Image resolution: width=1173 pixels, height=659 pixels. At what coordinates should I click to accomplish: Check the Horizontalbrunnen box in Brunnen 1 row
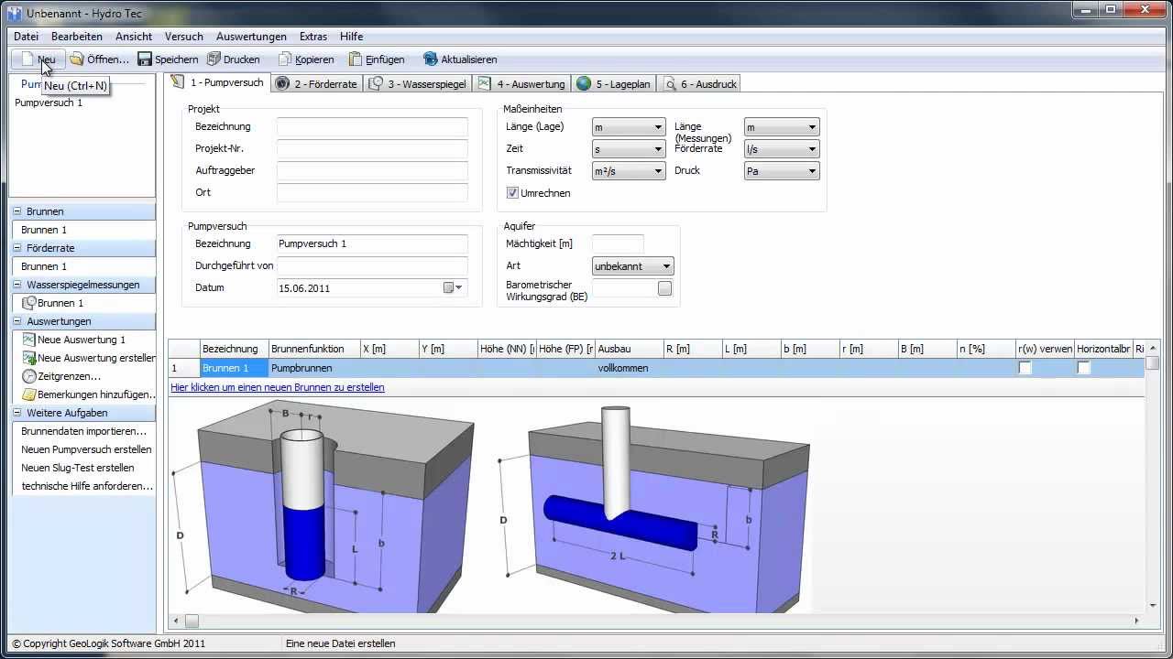tap(1084, 368)
